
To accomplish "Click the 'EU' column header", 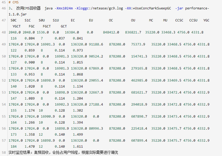I will pyautogui.click(x=91, y=20).
